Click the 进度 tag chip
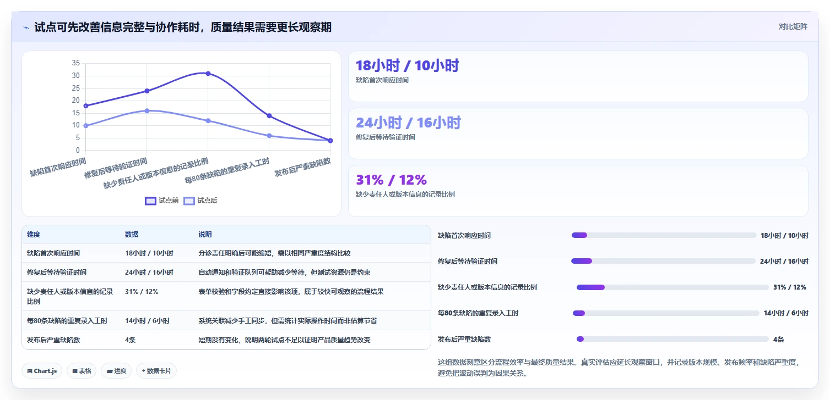Viewport: 830px width, 400px height. (116, 371)
